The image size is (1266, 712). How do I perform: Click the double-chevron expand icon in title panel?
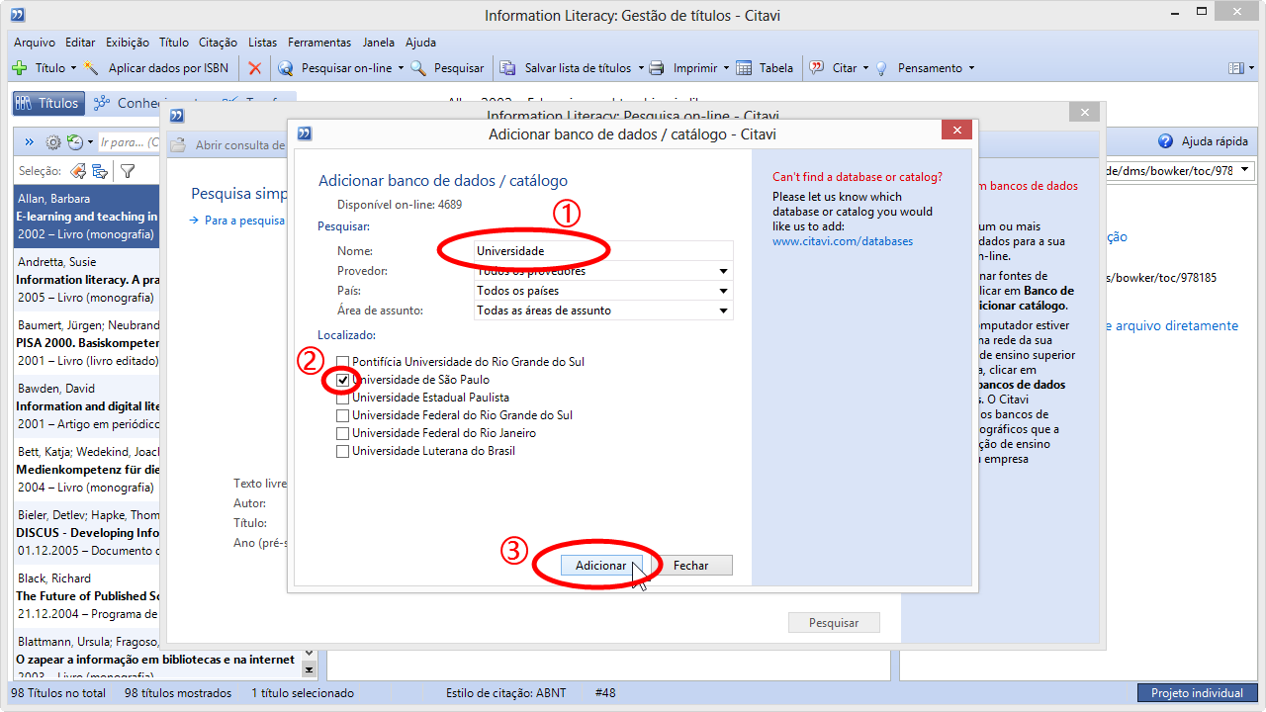[29, 142]
